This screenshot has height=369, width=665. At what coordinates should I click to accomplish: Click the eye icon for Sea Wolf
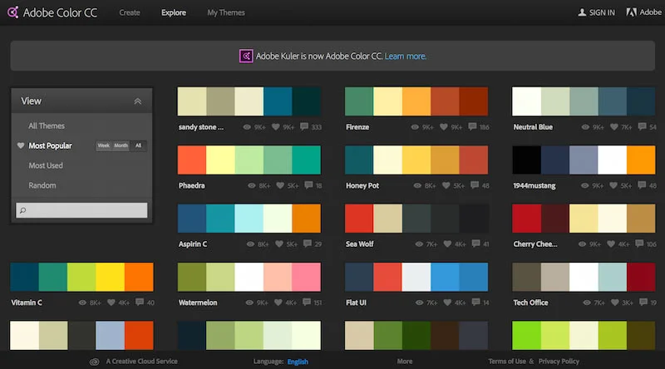click(419, 244)
